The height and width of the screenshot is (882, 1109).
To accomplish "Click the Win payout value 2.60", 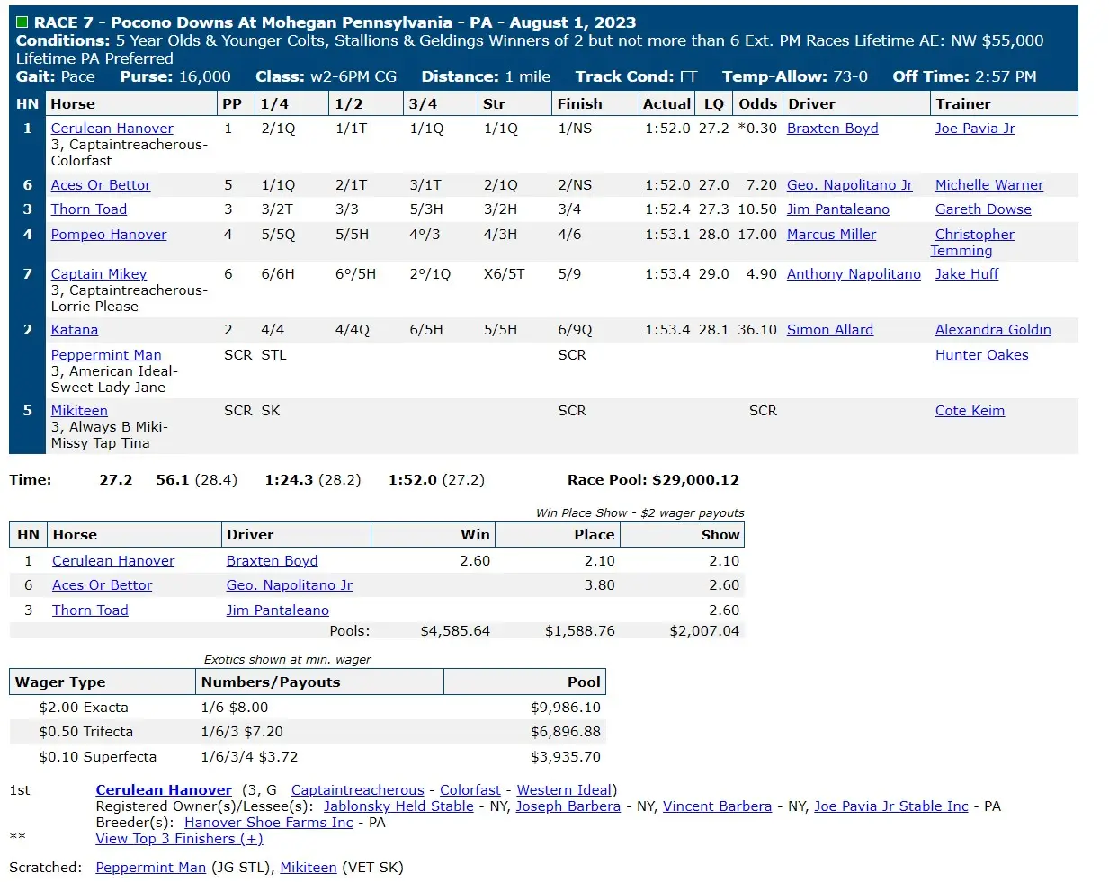I will (475, 561).
